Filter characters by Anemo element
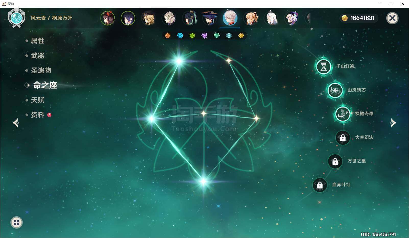 click(x=217, y=35)
